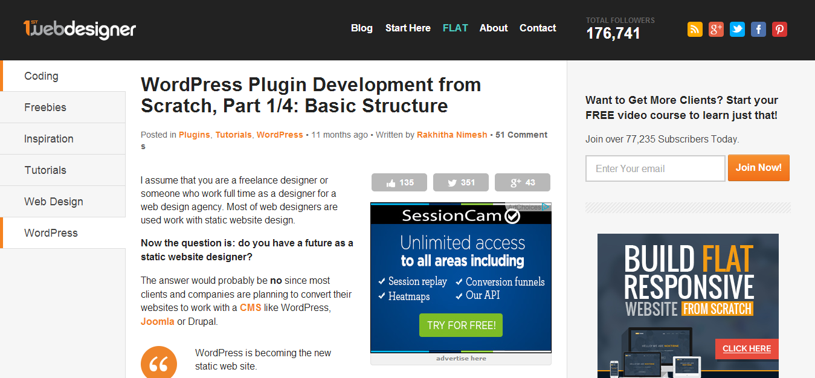Click the AdChoices icon on the ad
The width and height of the screenshot is (815, 378).
click(x=546, y=207)
